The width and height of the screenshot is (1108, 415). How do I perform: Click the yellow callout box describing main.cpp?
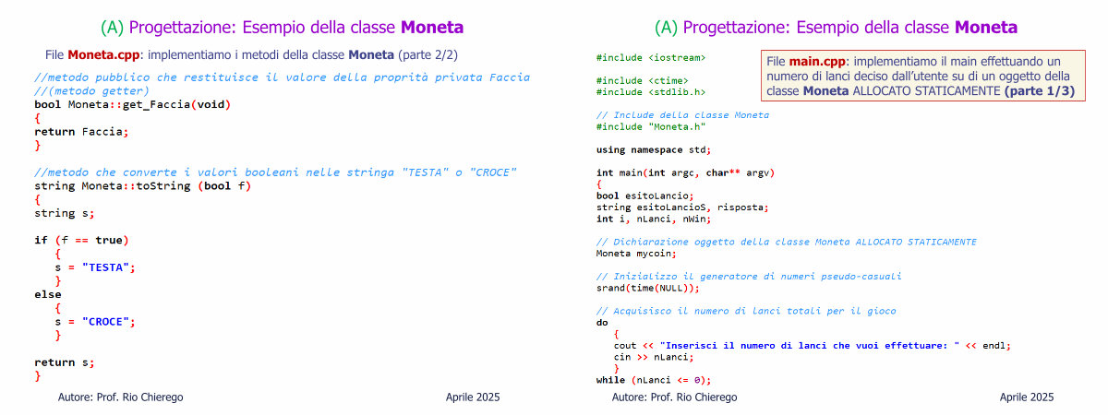click(921, 76)
